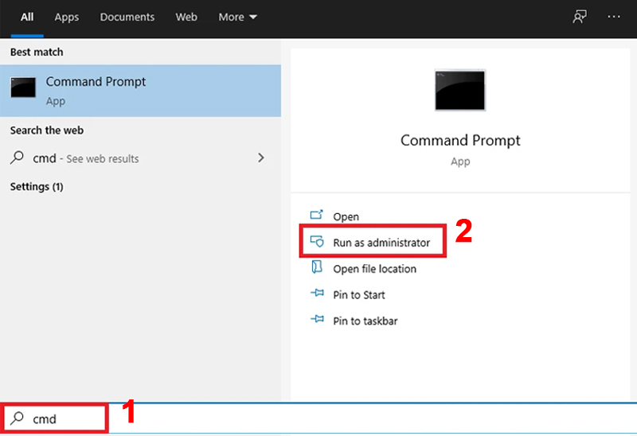The width and height of the screenshot is (637, 436).
Task: Click the Run as administrator shield icon
Action: (317, 241)
